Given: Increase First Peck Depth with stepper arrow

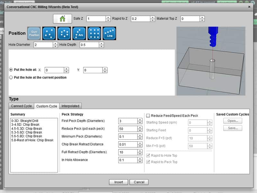Looking at the screenshot, I should 140,120.
